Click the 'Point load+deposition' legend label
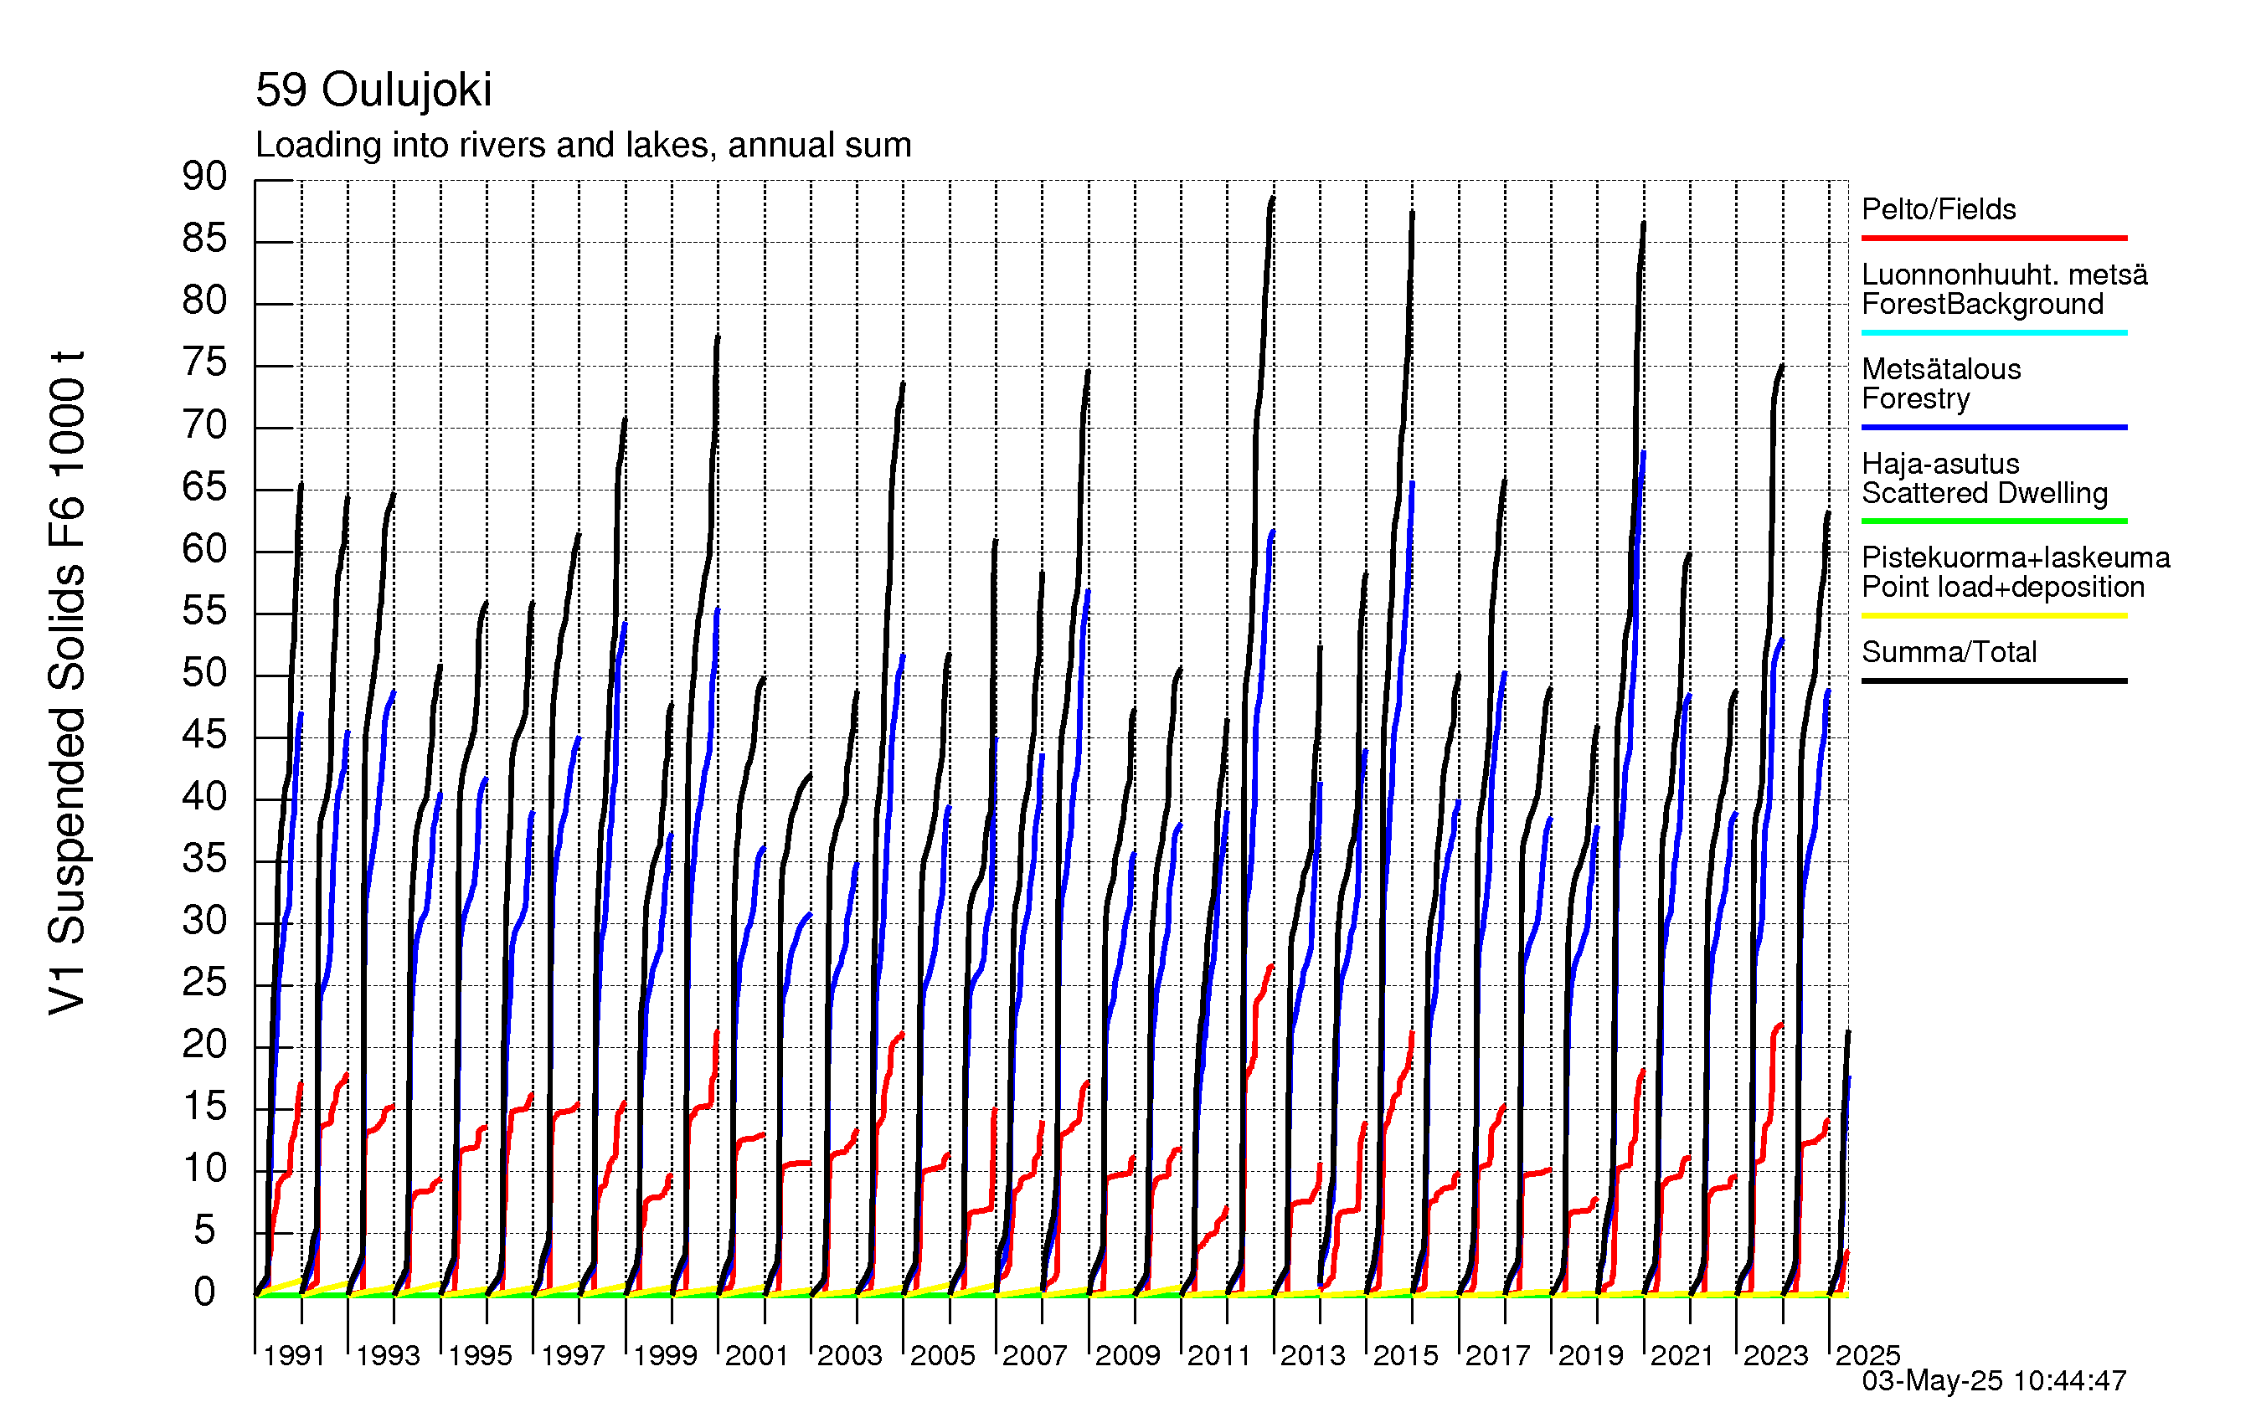 click(2003, 587)
